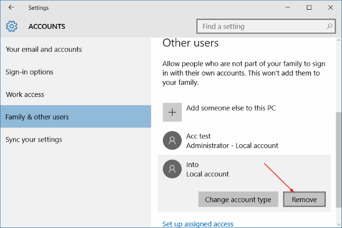Image resolution: width=342 pixels, height=228 pixels.
Task: Select Family & other users
Action: click(x=37, y=117)
